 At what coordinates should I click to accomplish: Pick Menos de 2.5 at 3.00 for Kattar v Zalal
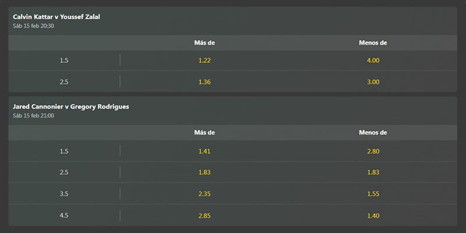click(x=373, y=82)
